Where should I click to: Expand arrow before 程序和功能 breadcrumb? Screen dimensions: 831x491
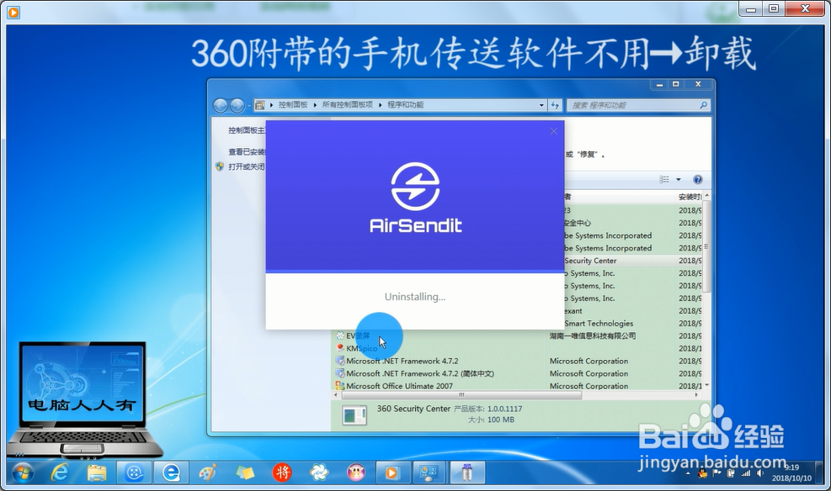[x=380, y=105]
